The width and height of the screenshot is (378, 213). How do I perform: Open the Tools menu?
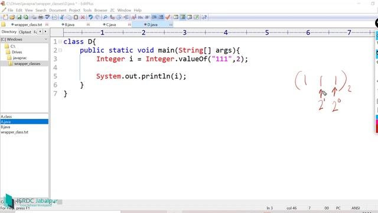(87, 10)
